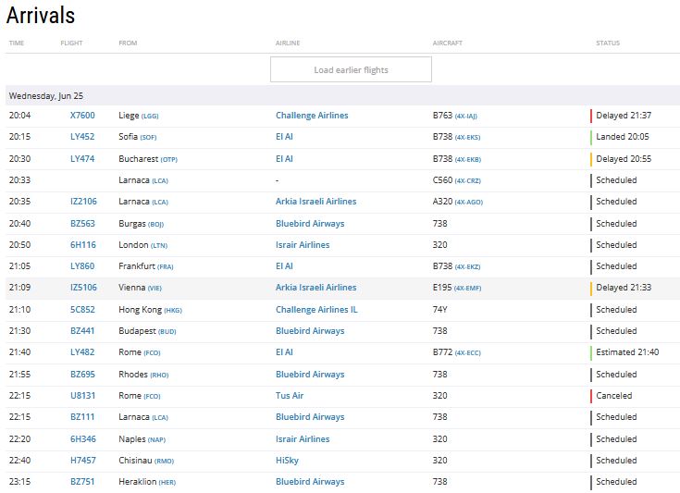Screen dimensions: 680x493
Task: Open flight BZ563 link
Action: [82, 223]
